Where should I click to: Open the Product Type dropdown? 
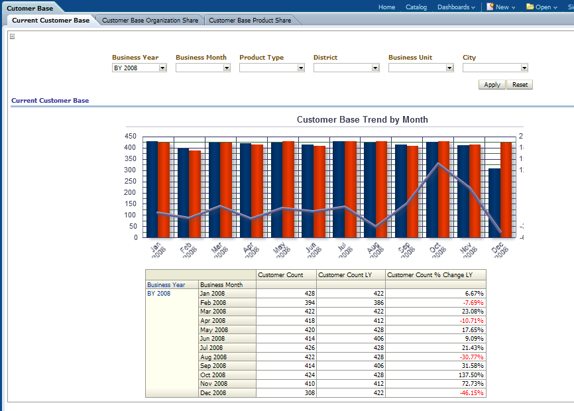click(300, 68)
